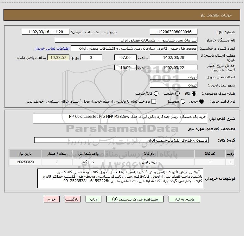The width and height of the screenshot is (244, 236).
Task: Click the row number cell under 'ردیف'
Action: [230, 162]
